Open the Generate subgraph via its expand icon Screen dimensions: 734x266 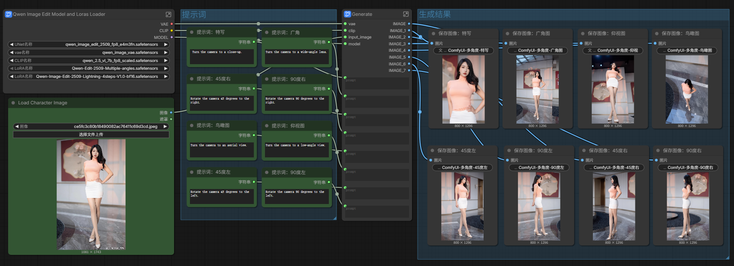(x=406, y=14)
